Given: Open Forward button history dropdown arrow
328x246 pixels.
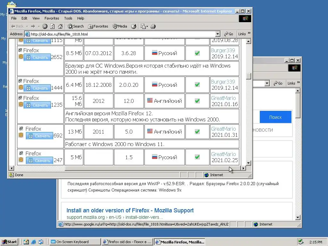Looking at the screenshot, I should (x=39, y=26).
